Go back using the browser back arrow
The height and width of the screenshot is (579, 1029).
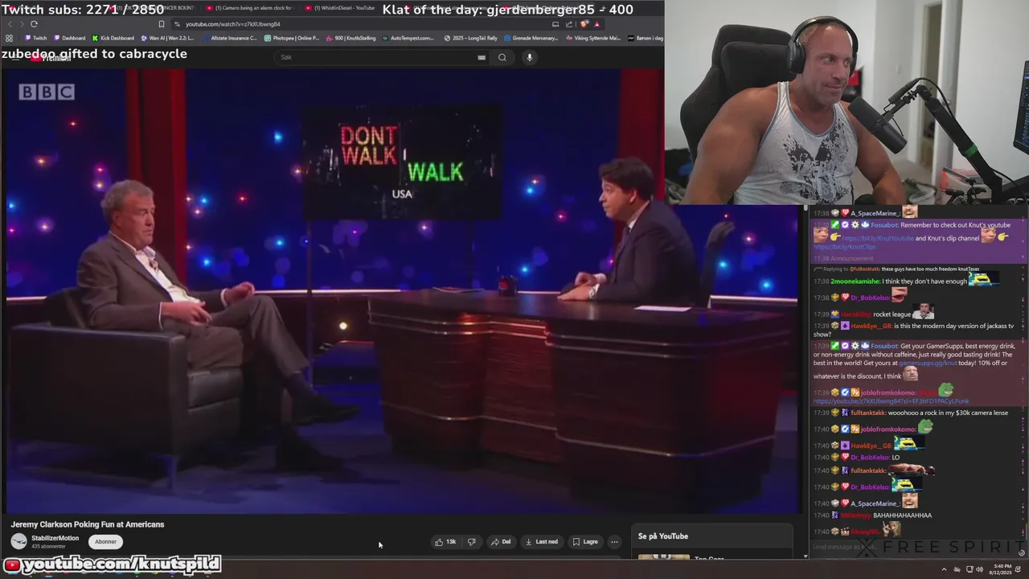point(10,24)
